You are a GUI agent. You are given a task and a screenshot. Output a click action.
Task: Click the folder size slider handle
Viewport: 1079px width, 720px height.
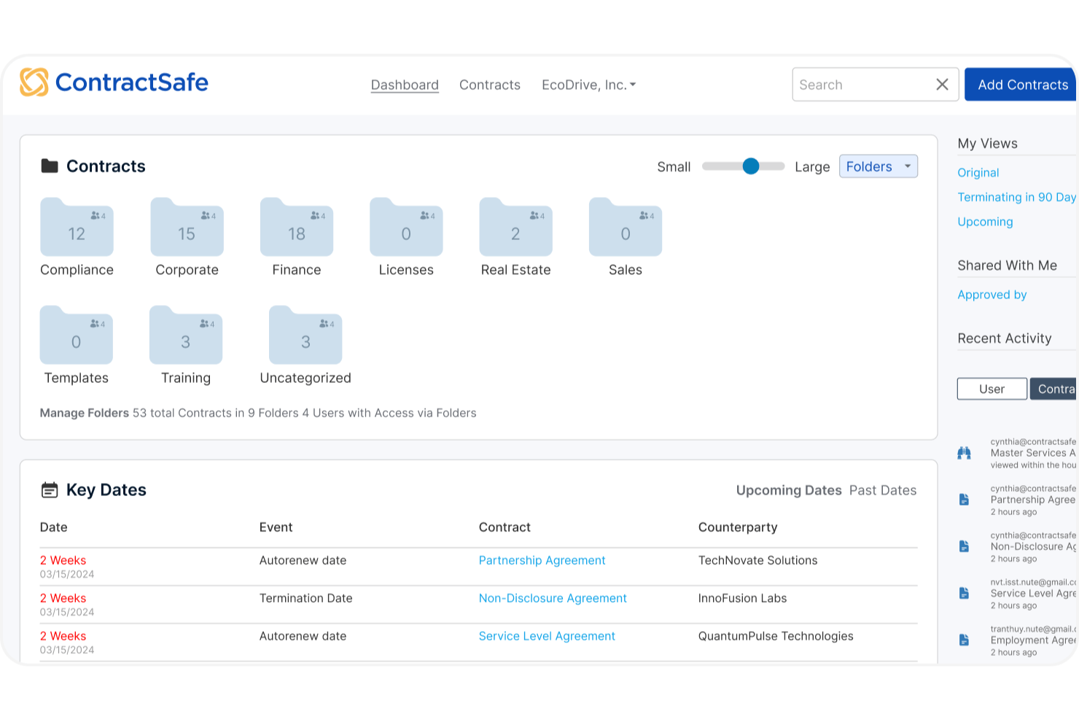[751, 166]
